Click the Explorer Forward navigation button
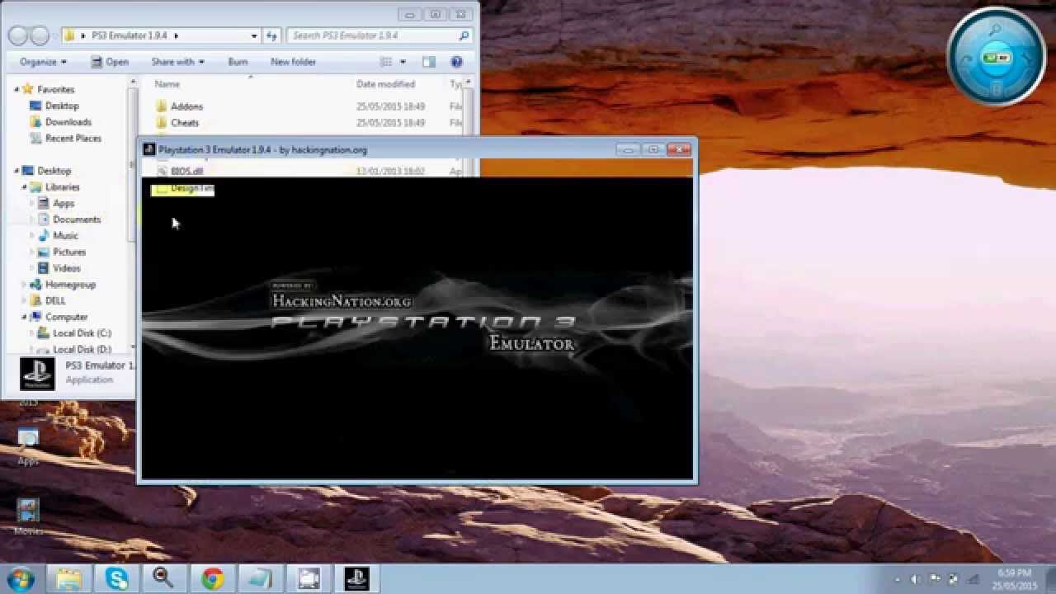 point(40,35)
